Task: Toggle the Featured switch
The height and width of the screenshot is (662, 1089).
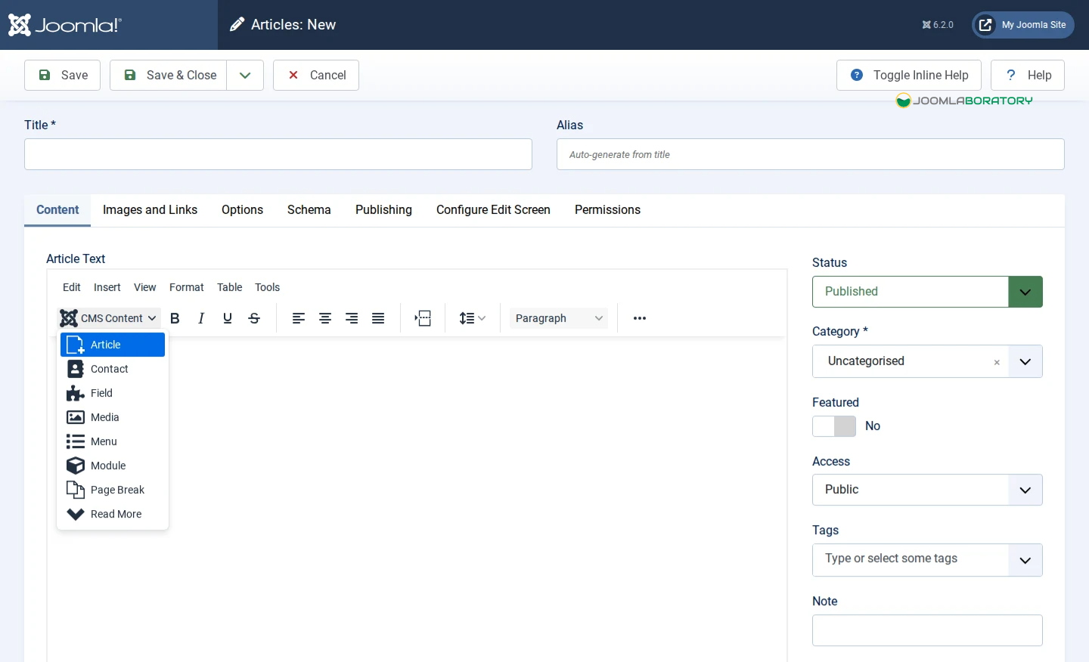Action: click(x=834, y=426)
